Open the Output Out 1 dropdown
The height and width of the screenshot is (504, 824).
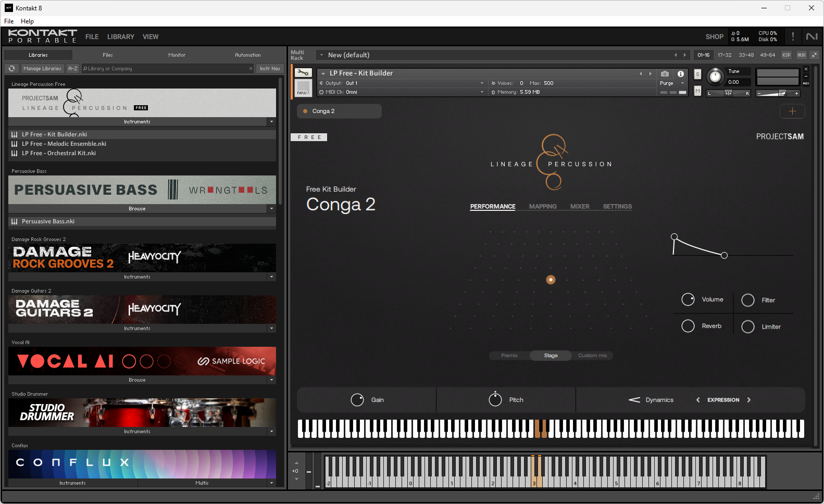coord(402,83)
